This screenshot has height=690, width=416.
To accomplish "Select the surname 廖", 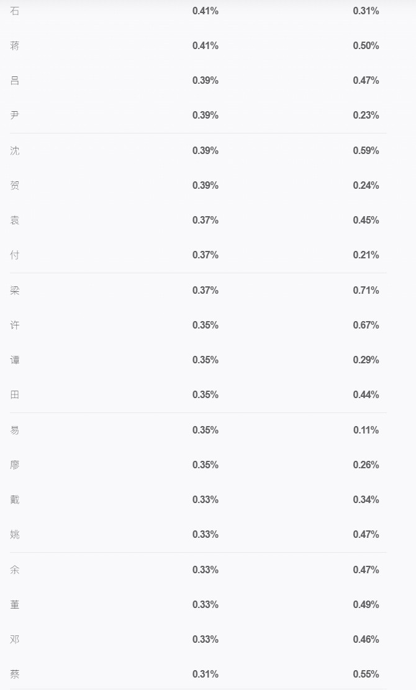I will coord(14,465).
